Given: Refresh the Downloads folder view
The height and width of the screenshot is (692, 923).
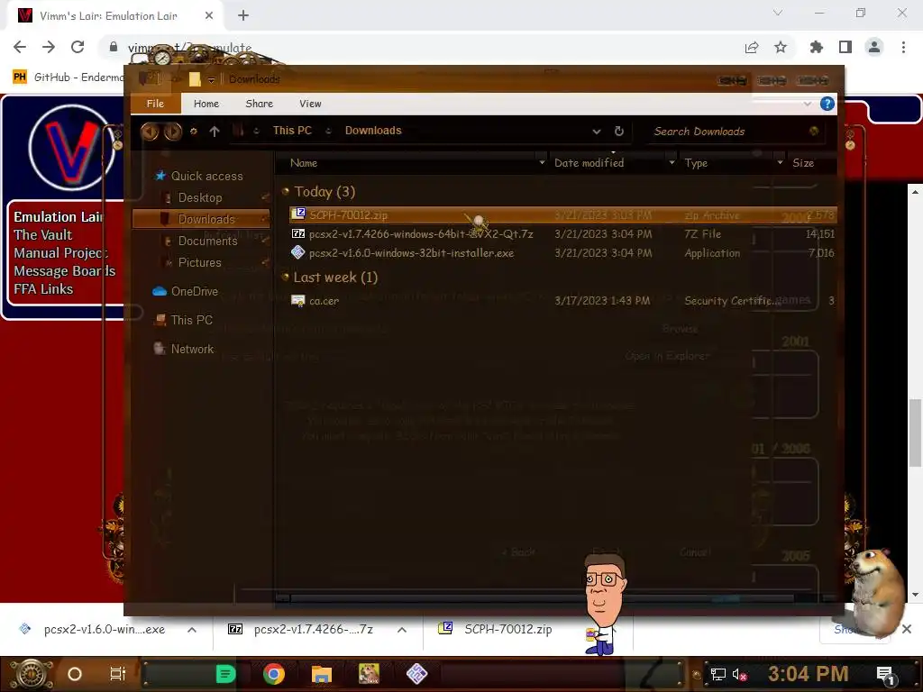Looking at the screenshot, I should 618,132.
